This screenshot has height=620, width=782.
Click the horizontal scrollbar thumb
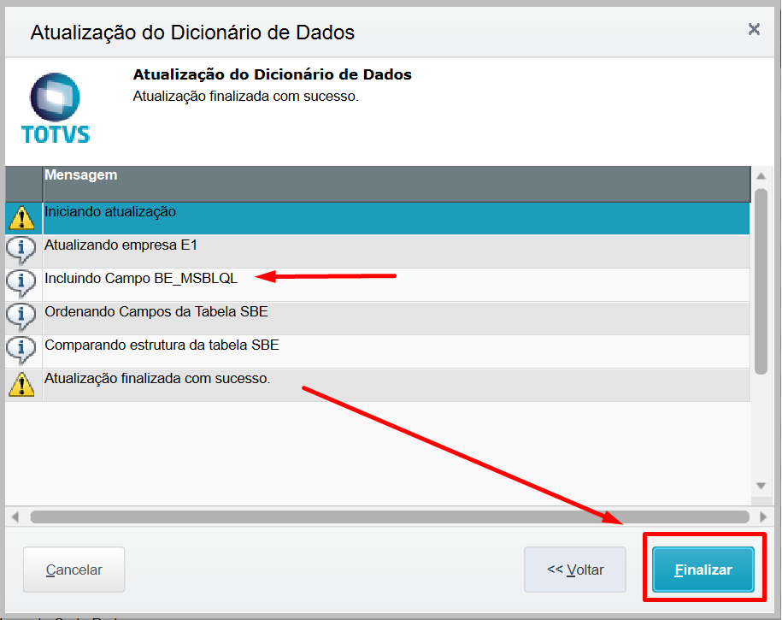pyautogui.click(x=389, y=517)
